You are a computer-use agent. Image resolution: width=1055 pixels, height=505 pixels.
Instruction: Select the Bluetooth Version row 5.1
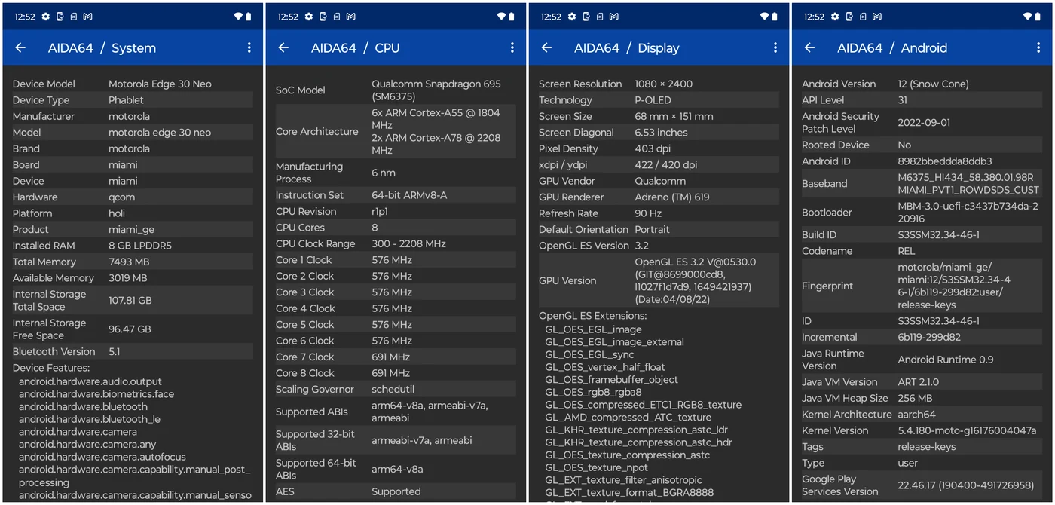[x=131, y=351]
